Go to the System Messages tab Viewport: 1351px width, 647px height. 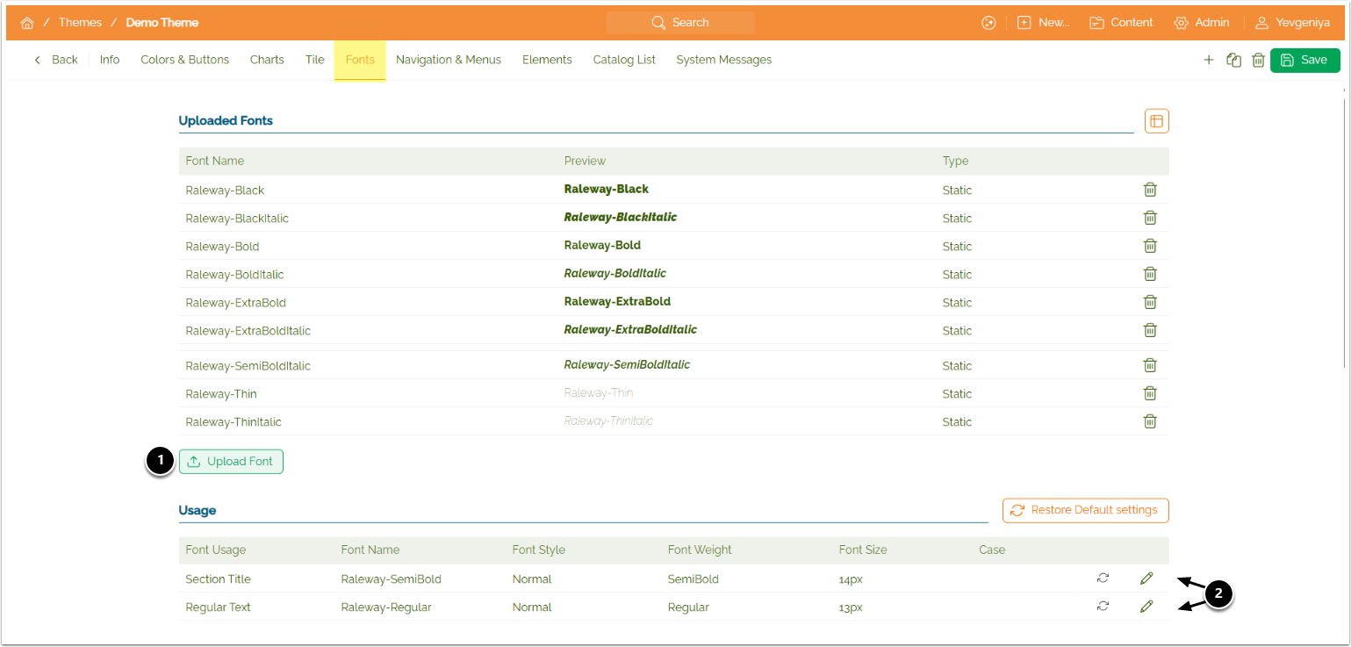click(723, 60)
